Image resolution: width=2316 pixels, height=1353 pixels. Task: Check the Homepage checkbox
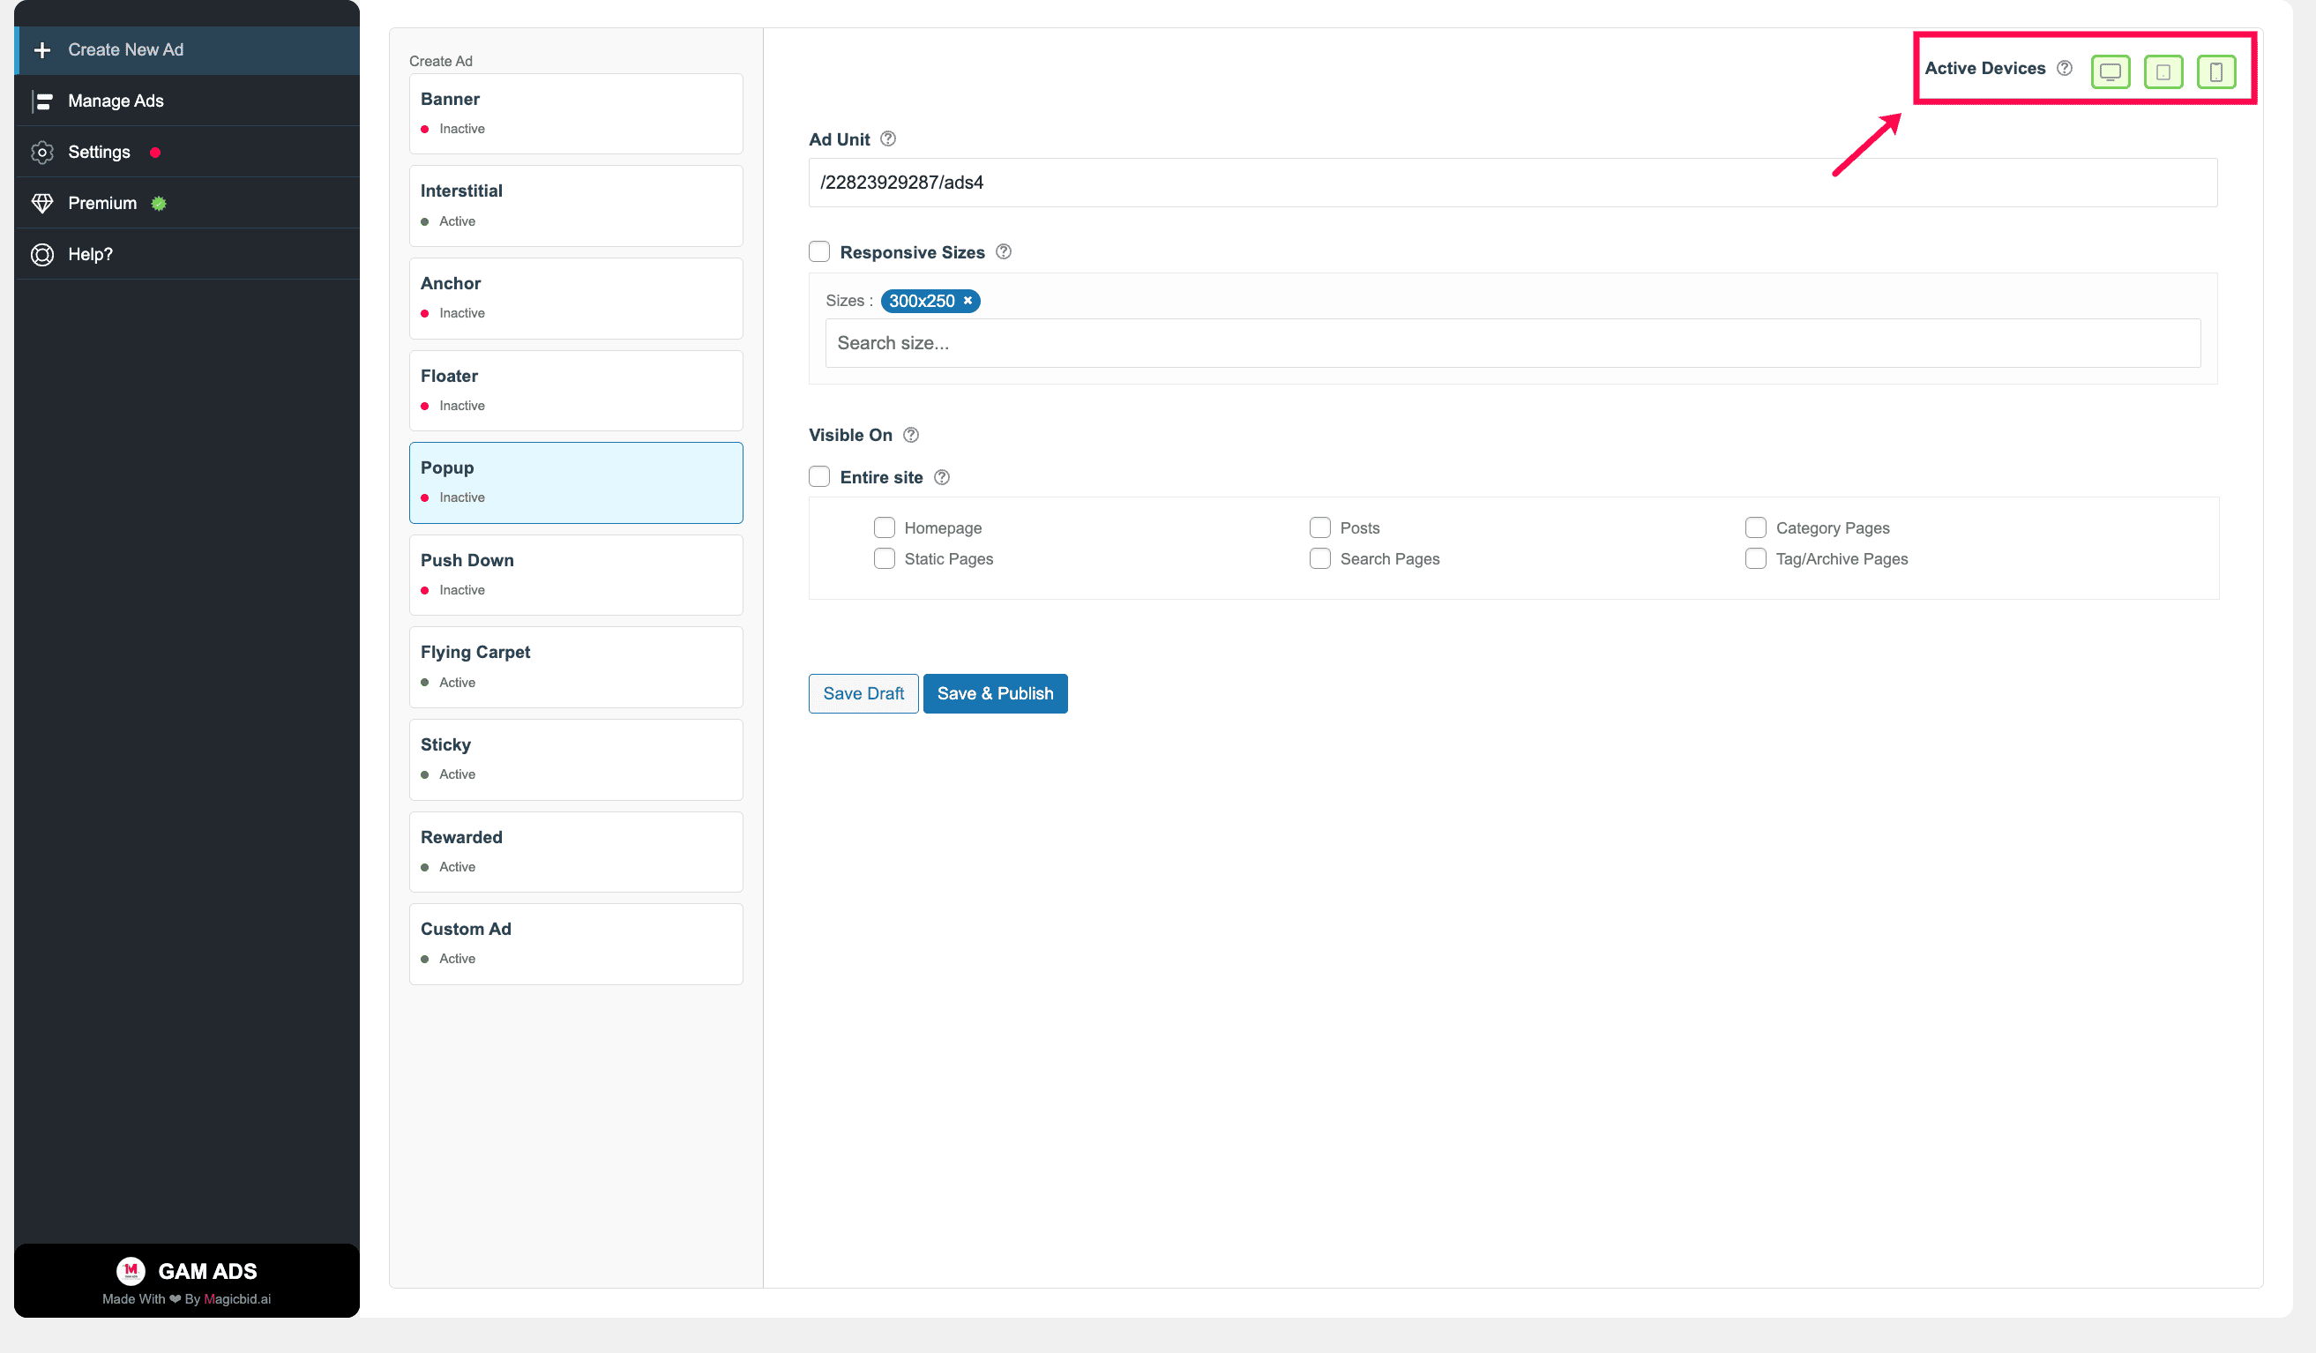884,527
